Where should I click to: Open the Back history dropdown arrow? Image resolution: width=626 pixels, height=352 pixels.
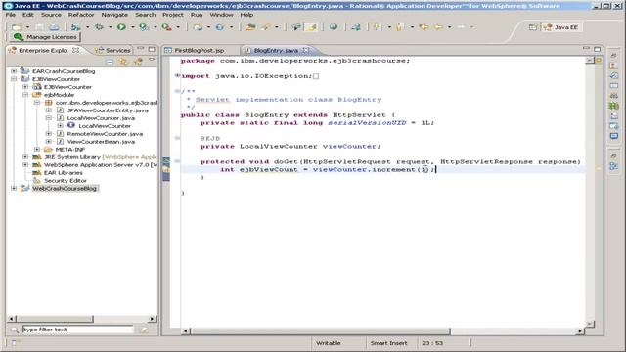pos(450,27)
